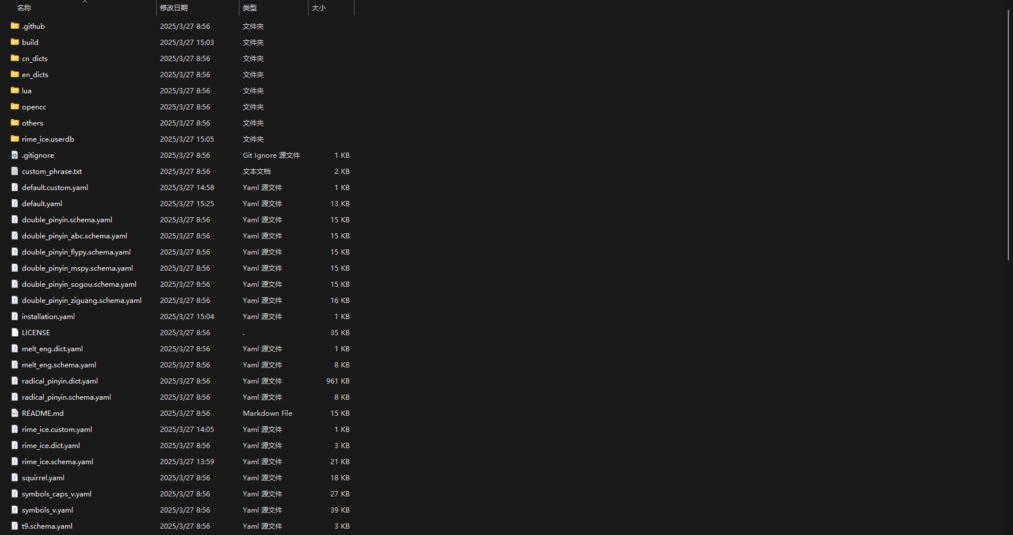The image size is (1013, 535).
Task: Click the 2025/3/27 15:03 modified date
Action: [187, 43]
